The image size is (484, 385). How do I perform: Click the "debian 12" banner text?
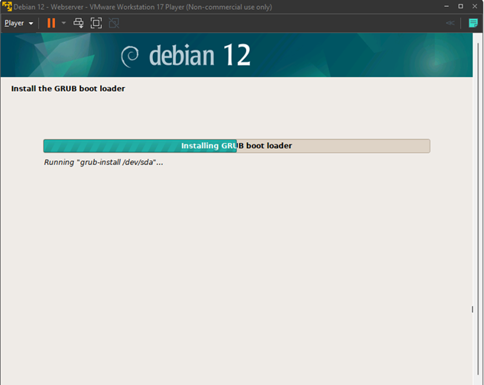click(x=200, y=56)
